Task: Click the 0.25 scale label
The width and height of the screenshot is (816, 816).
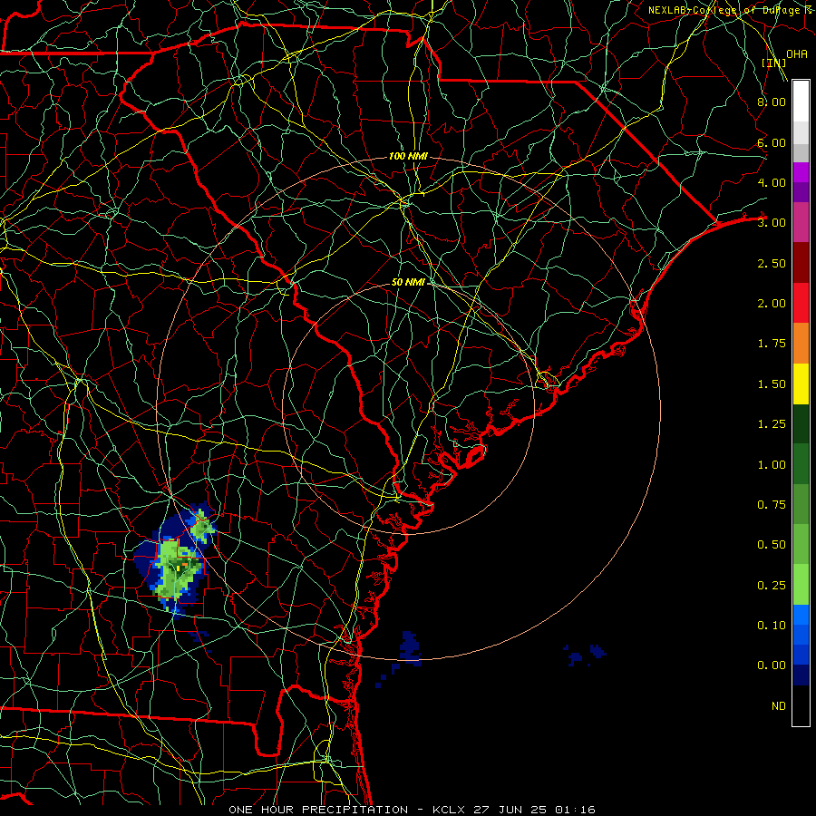Action: (772, 586)
